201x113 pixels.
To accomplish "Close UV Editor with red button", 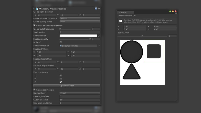I will click(176, 11).
